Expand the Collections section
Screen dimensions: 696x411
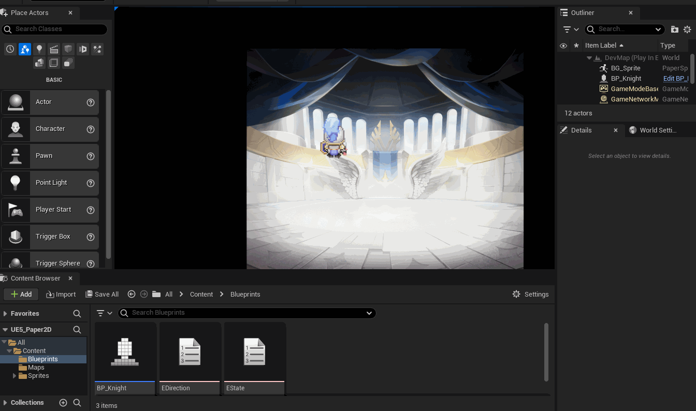coord(5,403)
